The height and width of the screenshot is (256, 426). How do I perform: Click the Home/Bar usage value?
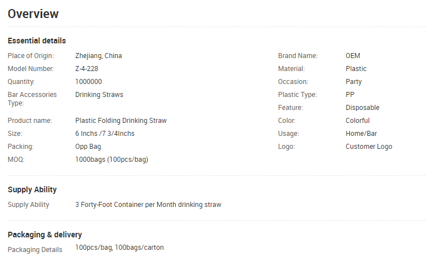(x=362, y=134)
